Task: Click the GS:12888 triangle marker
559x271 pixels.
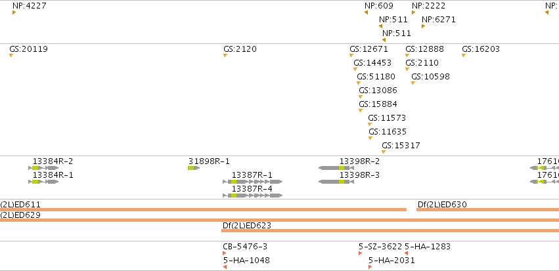Action: [407, 55]
